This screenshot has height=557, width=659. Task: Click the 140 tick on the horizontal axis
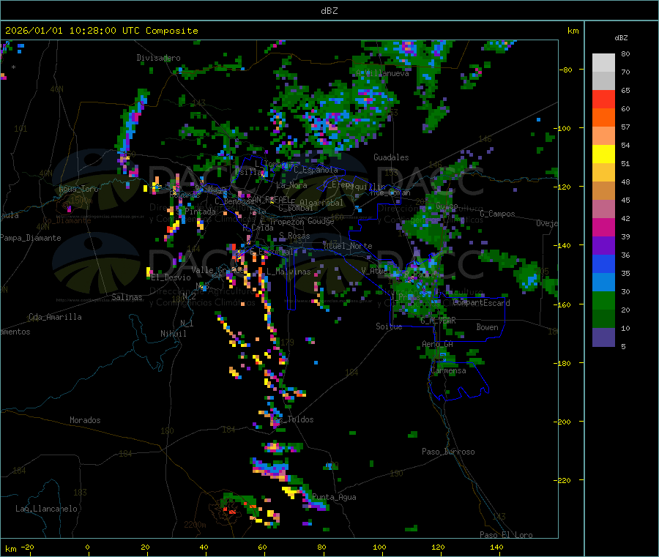pyautogui.click(x=496, y=547)
